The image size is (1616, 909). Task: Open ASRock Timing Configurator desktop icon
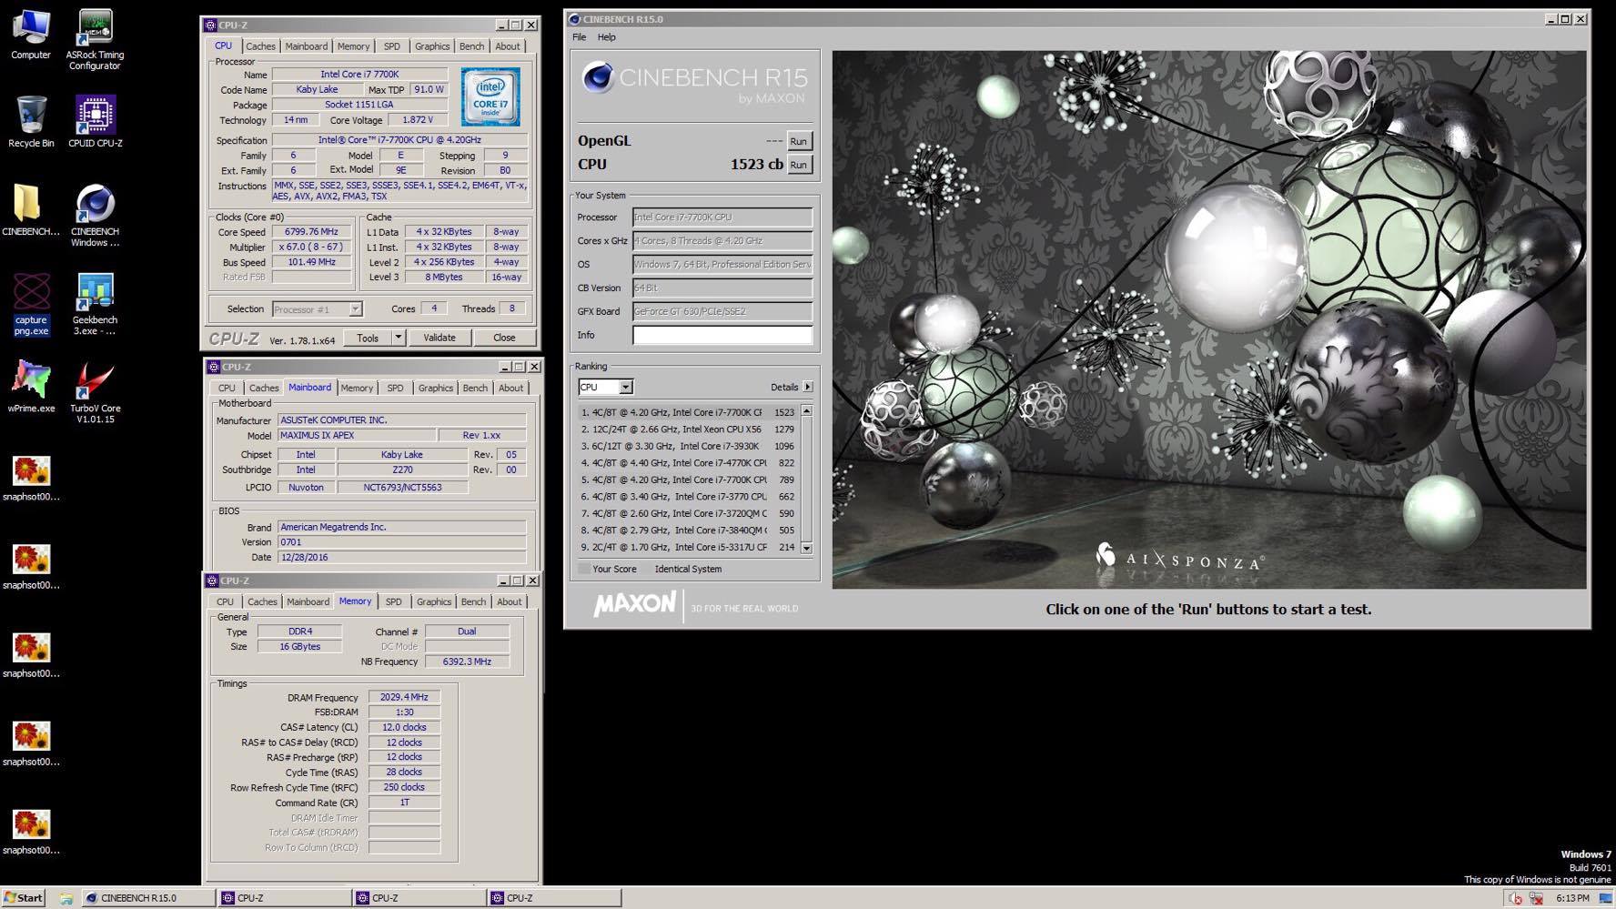pos(95,39)
